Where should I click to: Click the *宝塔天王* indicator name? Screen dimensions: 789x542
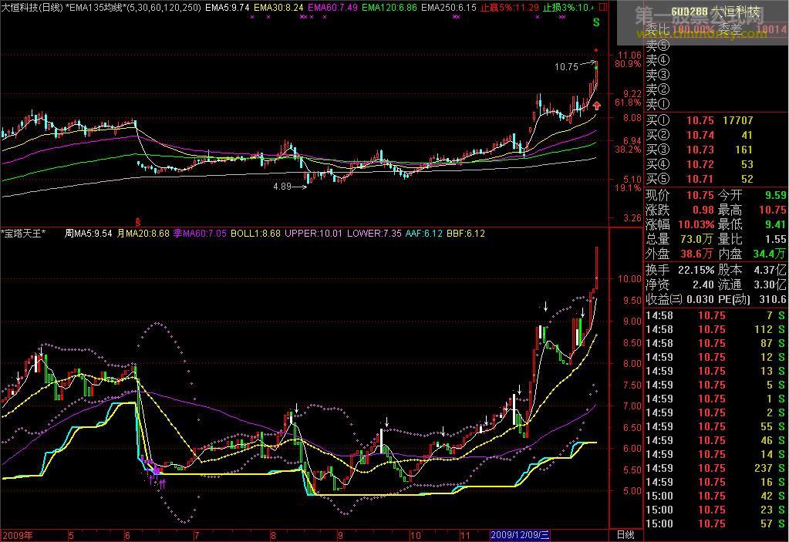(23, 234)
